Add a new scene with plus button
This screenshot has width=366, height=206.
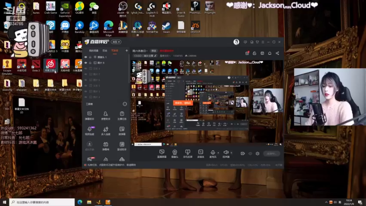(127, 50)
